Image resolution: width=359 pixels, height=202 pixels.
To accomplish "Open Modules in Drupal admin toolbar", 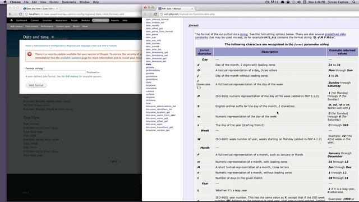I will pyautogui.click(x=86, y=20).
